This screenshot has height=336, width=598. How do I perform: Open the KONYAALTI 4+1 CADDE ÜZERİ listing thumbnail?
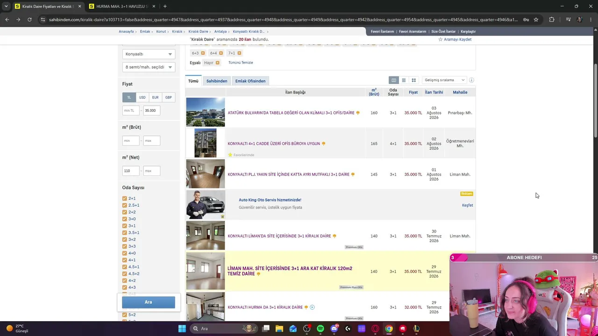point(206,143)
